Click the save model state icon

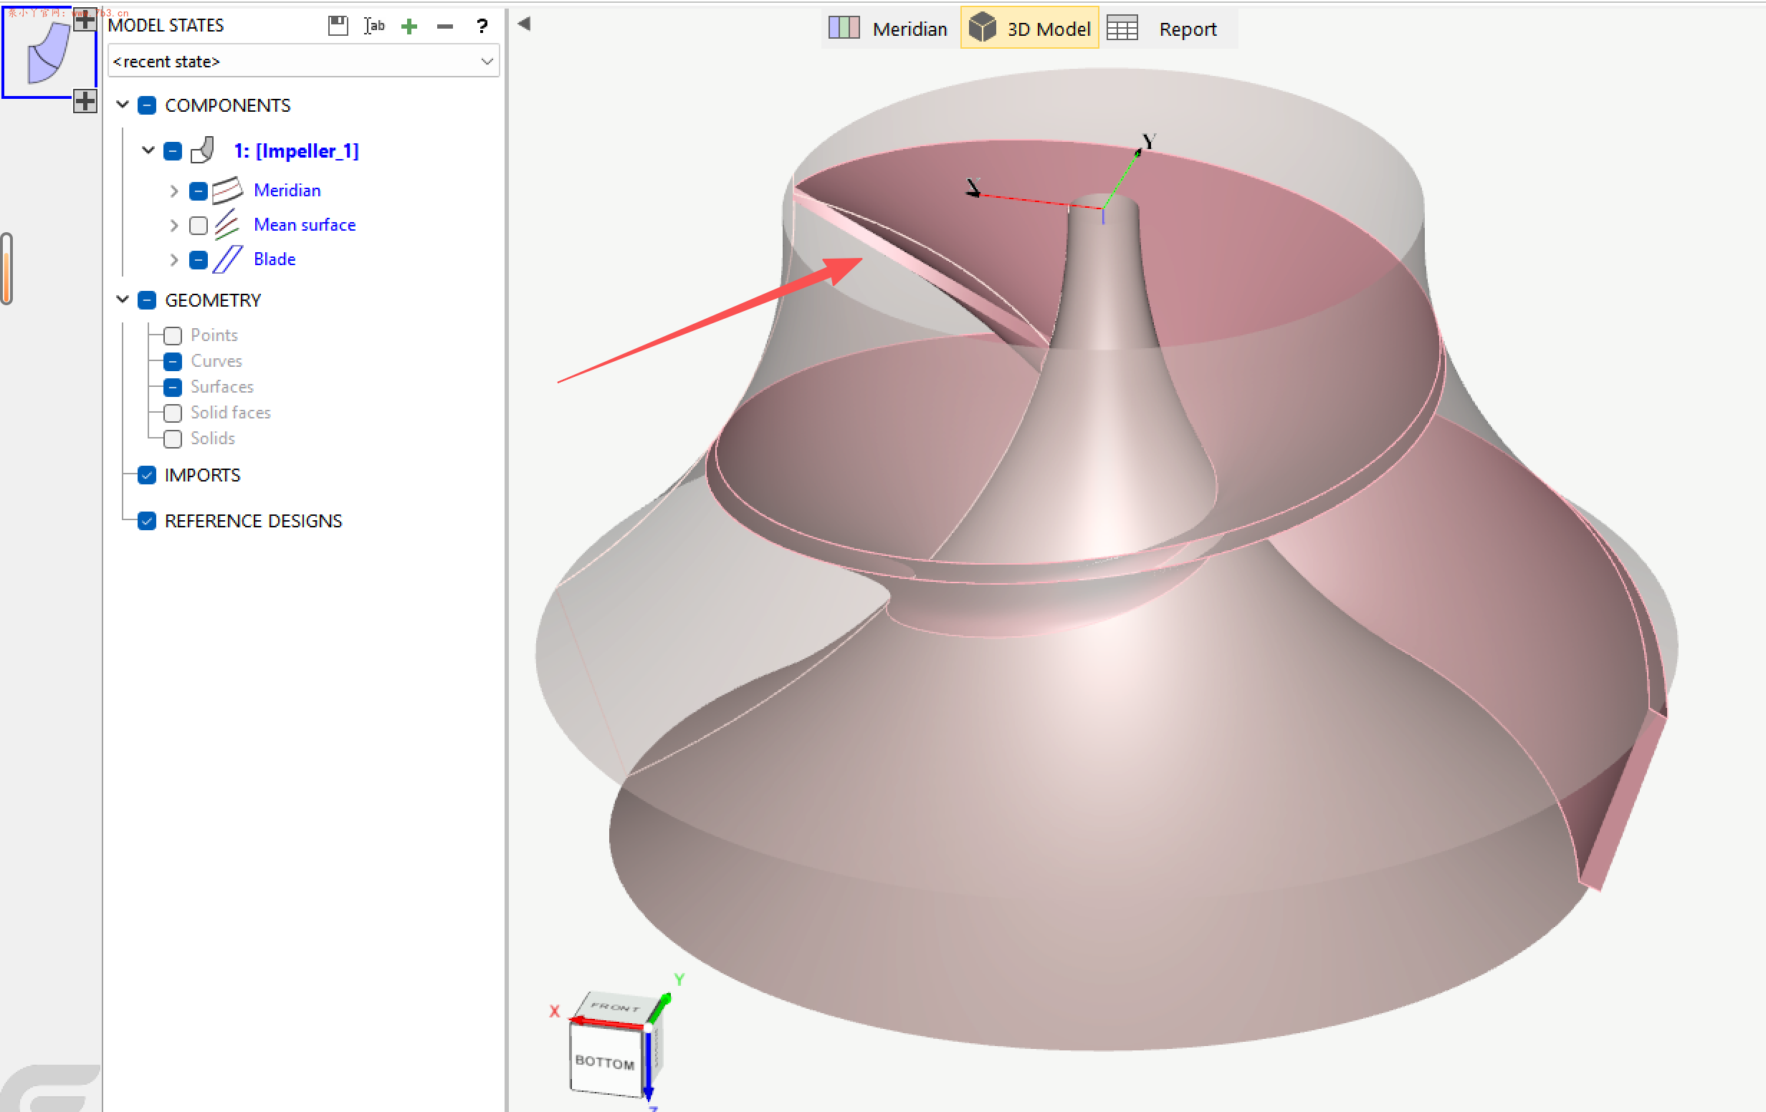(338, 26)
